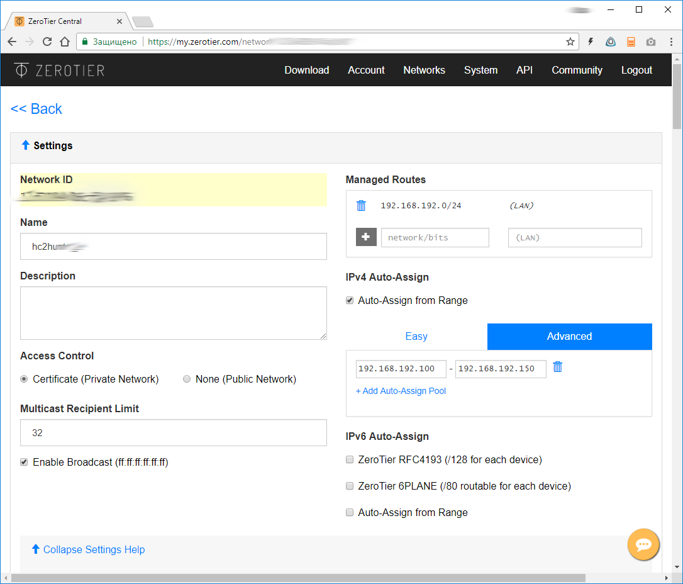
Task: Select None (Public Network) access control
Action: click(x=187, y=378)
